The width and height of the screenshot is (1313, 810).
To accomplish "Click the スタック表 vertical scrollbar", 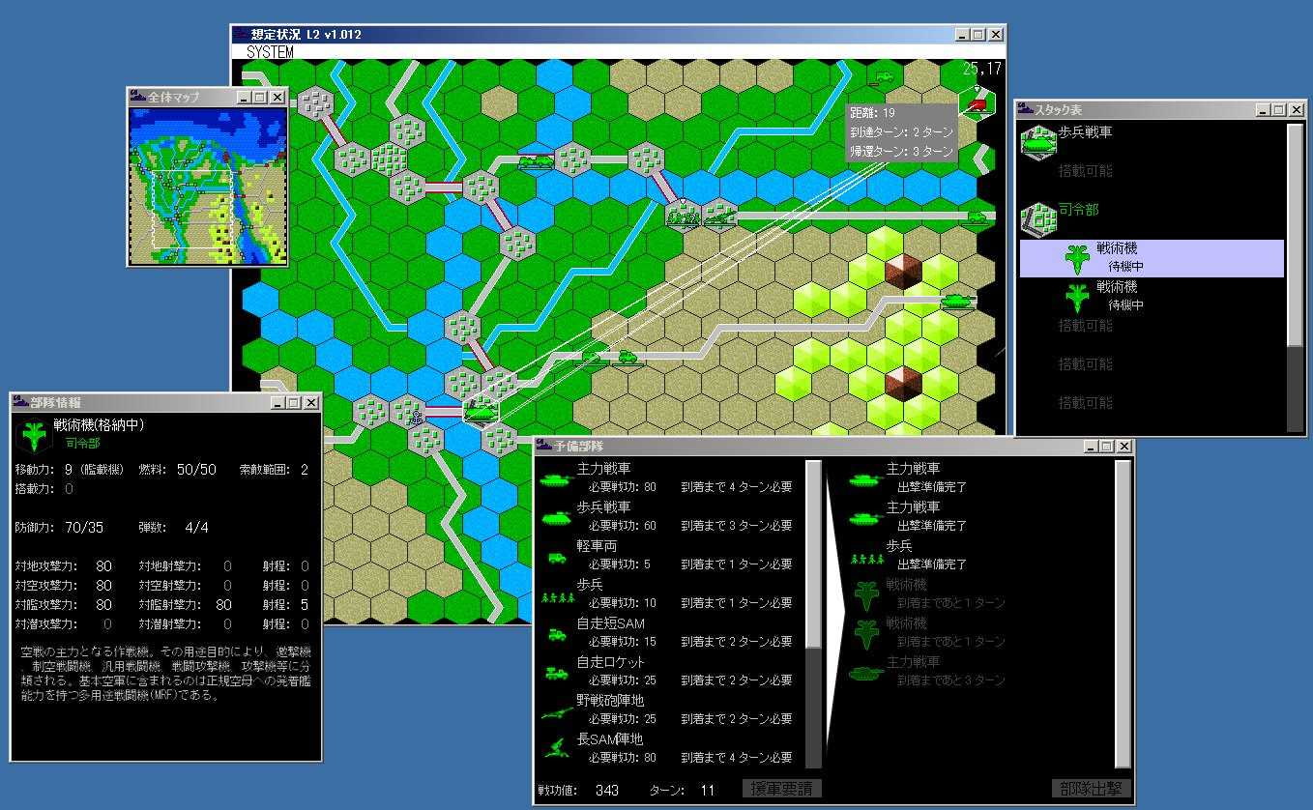I will pyautogui.click(x=1297, y=280).
